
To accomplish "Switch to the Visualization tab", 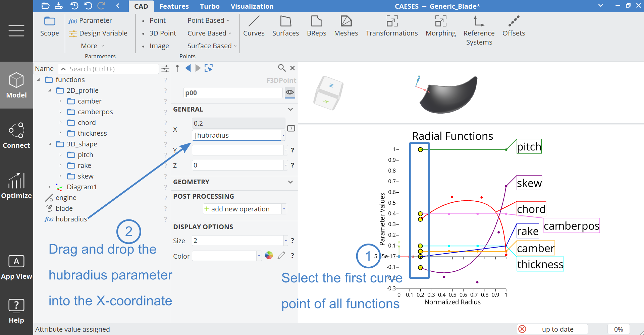I will 252,6.
